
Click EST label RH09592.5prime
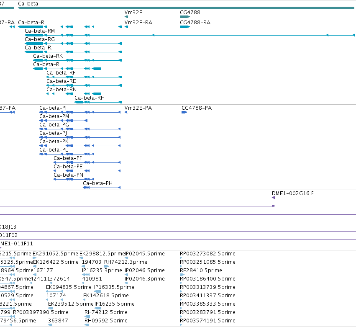[x=106, y=321]
